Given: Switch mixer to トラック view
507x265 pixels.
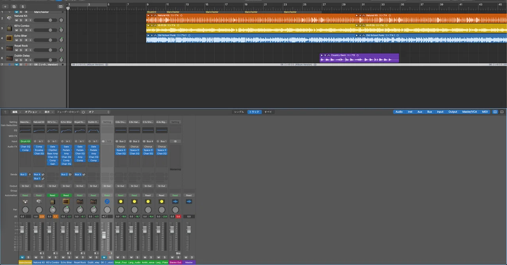Looking at the screenshot, I should click(x=254, y=112).
